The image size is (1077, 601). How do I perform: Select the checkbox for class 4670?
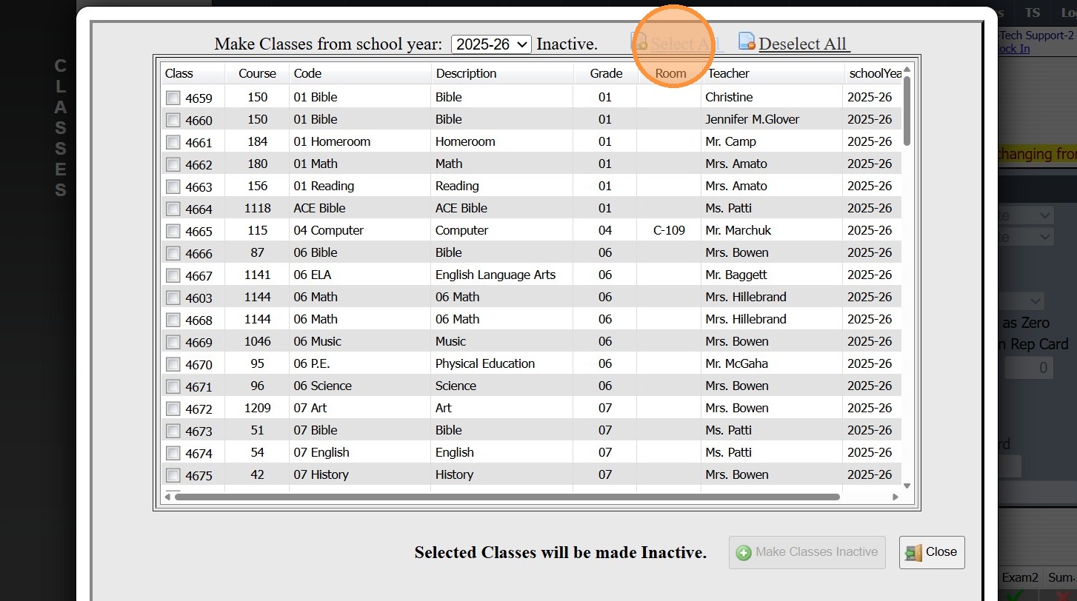point(173,363)
